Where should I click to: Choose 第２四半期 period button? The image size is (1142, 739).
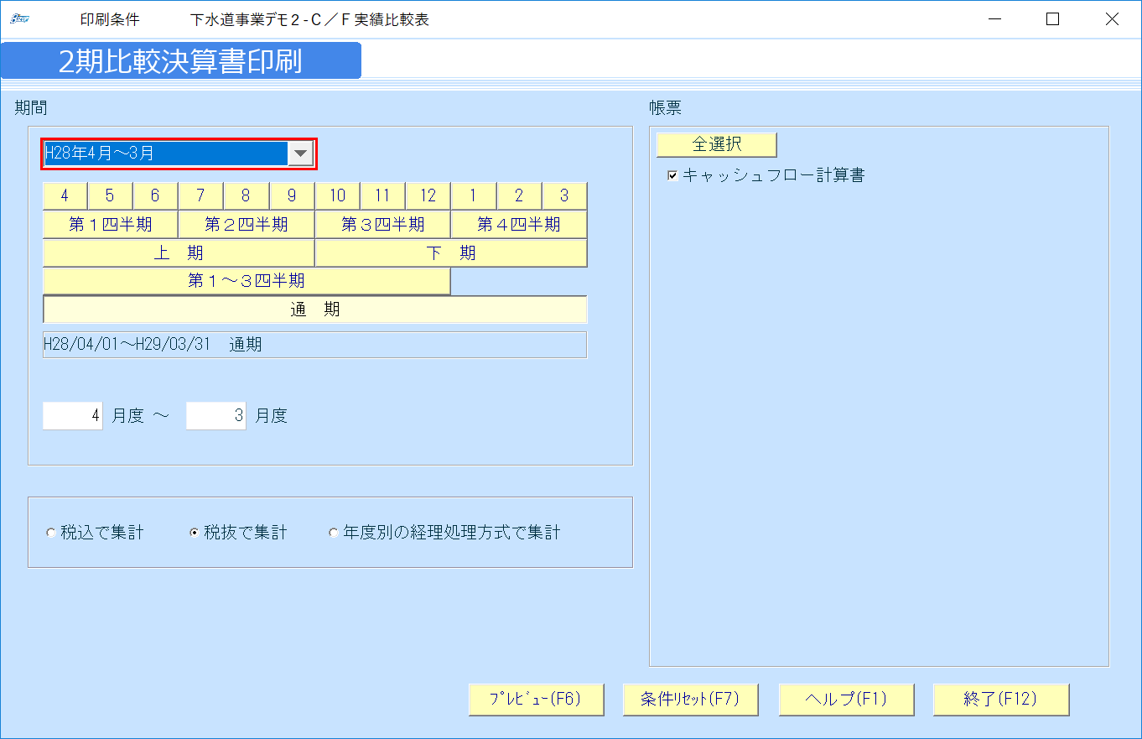247,224
